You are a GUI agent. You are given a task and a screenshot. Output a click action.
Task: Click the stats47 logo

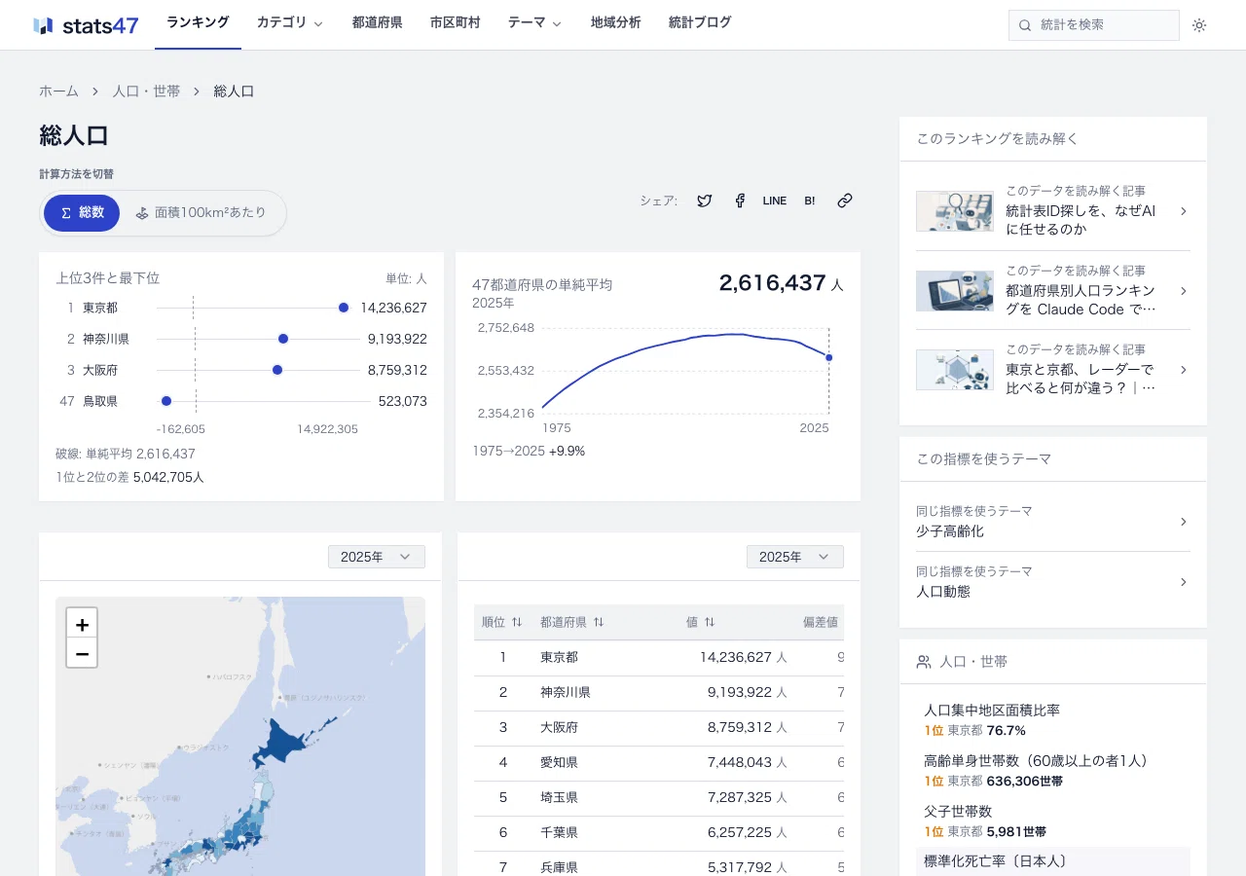pos(86,25)
